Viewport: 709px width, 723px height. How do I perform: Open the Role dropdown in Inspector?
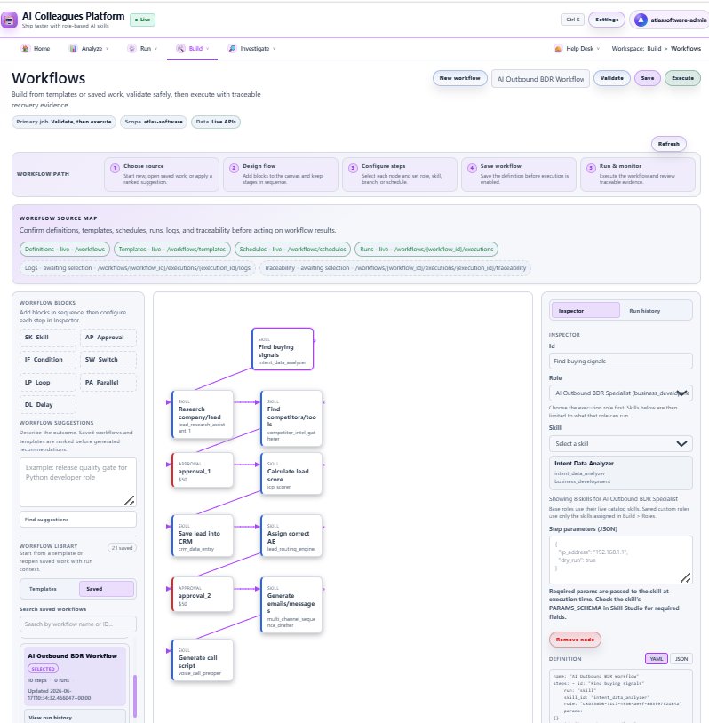tap(620, 393)
